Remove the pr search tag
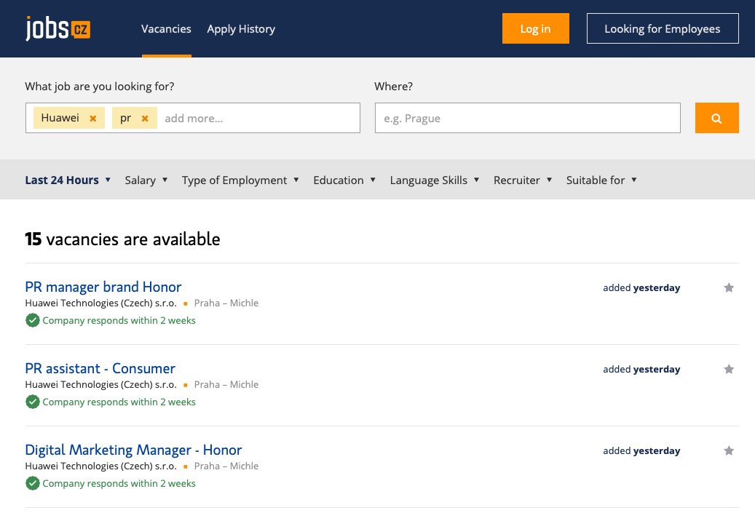Screen dimensions: 755x513 [x=144, y=119]
